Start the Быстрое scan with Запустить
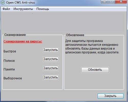 (x=51, y=50)
